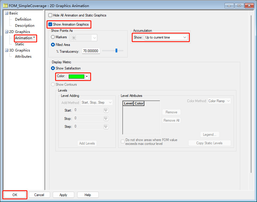The height and width of the screenshot is (202, 257).
Task: Open the Description page
Action: [24, 26]
